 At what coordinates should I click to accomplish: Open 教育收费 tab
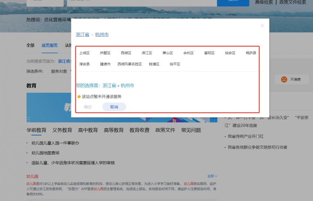(139, 130)
